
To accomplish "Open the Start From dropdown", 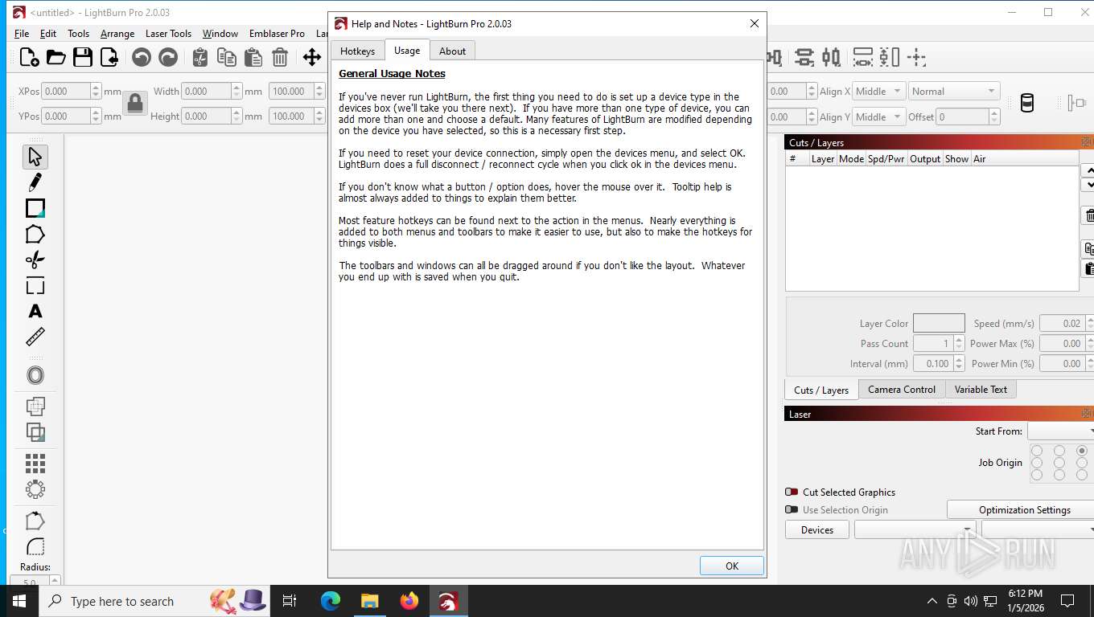I will pyautogui.click(x=1060, y=431).
